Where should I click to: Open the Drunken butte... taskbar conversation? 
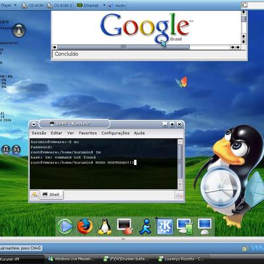tap(127, 259)
